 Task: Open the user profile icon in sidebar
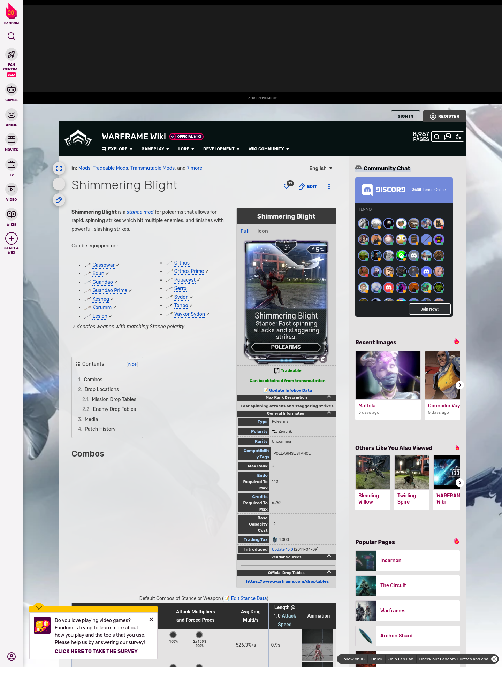point(12,657)
